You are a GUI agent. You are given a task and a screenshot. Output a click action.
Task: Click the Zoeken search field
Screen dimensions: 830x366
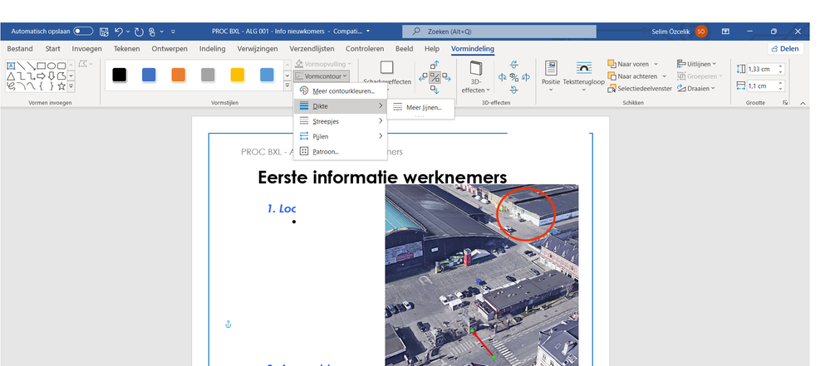click(x=499, y=32)
